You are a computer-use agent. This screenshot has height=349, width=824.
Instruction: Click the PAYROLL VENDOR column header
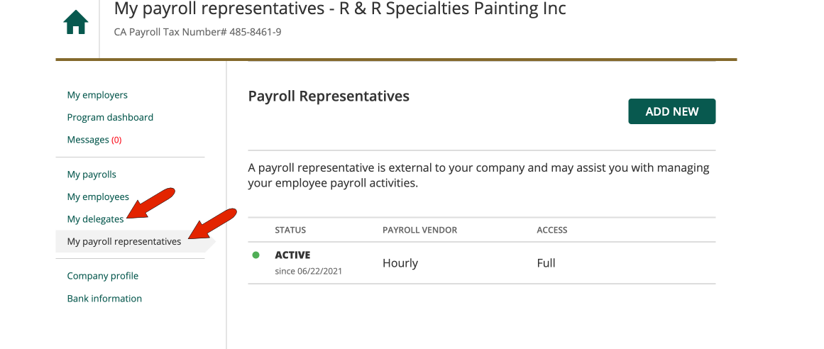click(419, 230)
